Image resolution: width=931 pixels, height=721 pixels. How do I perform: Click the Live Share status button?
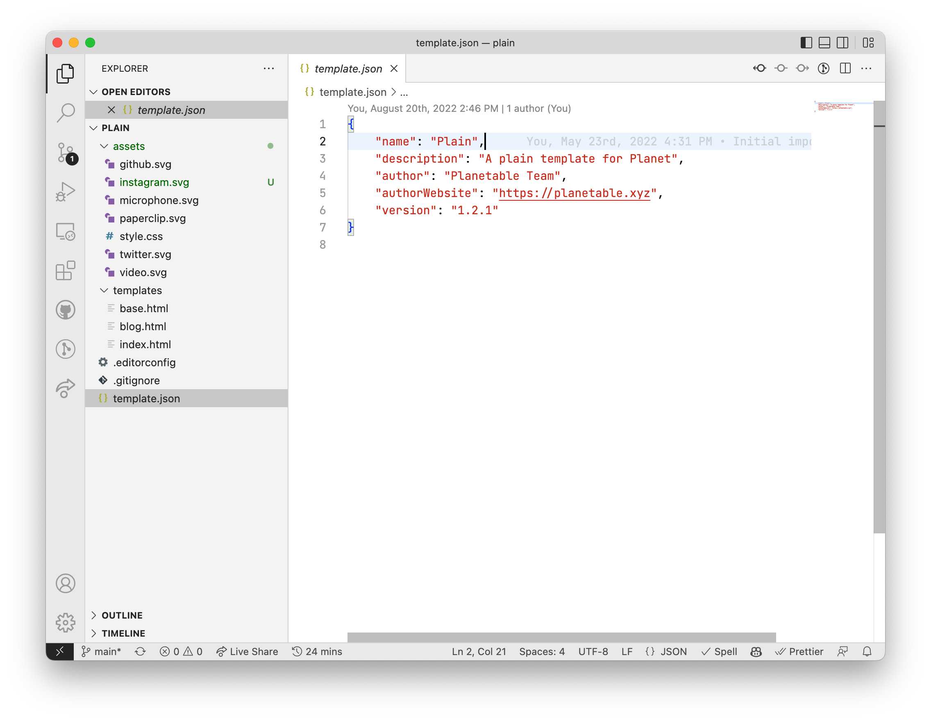(x=247, y=651)
